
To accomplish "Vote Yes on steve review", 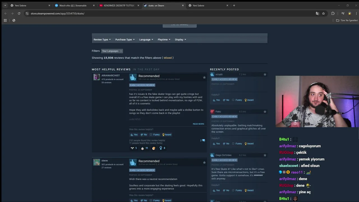I will (134, 200).
